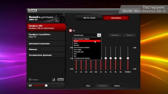This screenshot has height=94, width=168.
Task: Click the globe Ресурсы icon
Action: (x=30, y=80)
